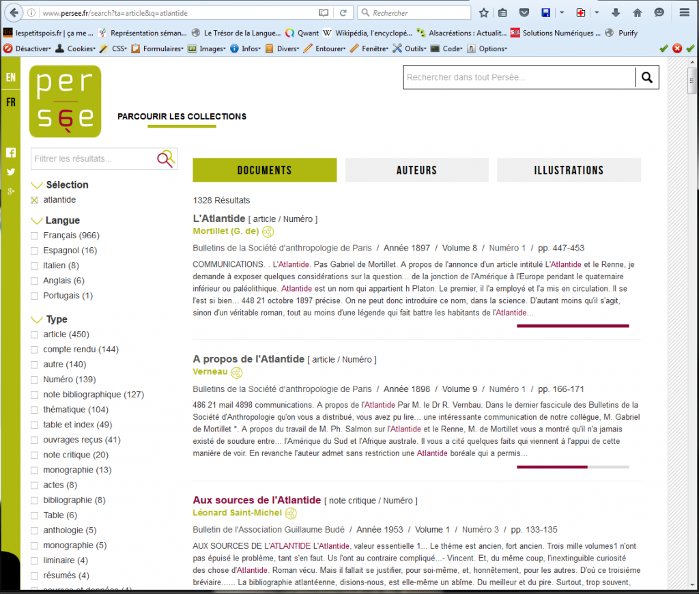Click the page reload icon

pyautogui.click(x=344, y=12)
